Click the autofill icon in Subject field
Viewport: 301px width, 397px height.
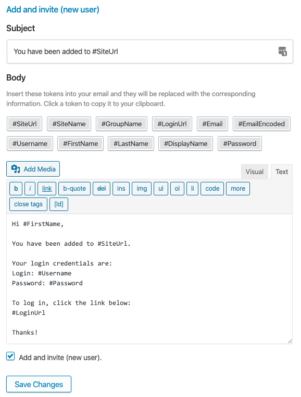coord(282,51)
